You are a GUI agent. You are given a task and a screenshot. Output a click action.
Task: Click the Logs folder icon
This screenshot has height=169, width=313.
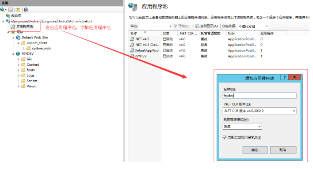(23, 75)
